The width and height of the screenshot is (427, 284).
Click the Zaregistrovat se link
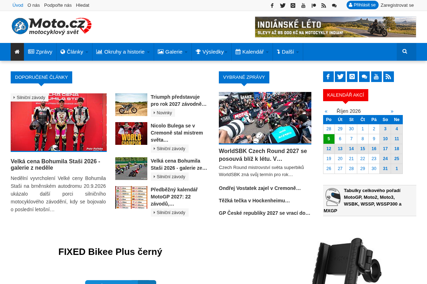(397, 5)
